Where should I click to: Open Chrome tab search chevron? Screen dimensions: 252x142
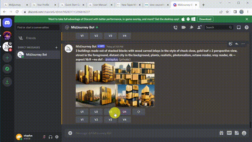pyautogui.click(x=220, y=3)
